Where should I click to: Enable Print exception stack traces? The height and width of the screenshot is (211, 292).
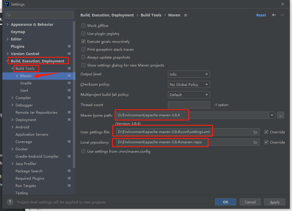click(83, 49)
